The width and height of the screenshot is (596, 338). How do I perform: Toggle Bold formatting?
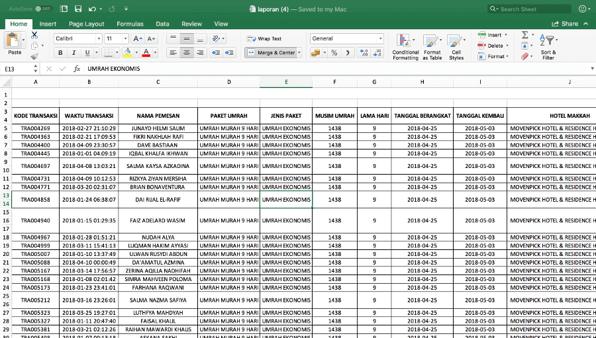pos(60,53)
